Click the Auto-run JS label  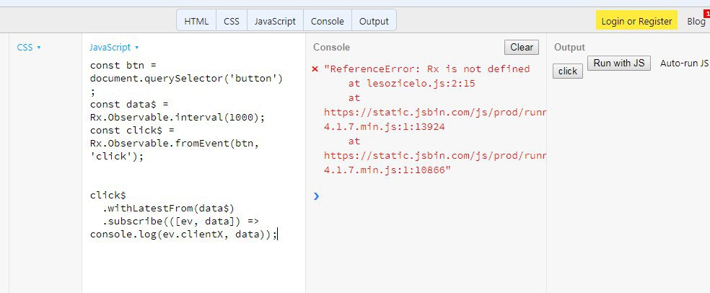pyautogui.click(x=684, y=63)
